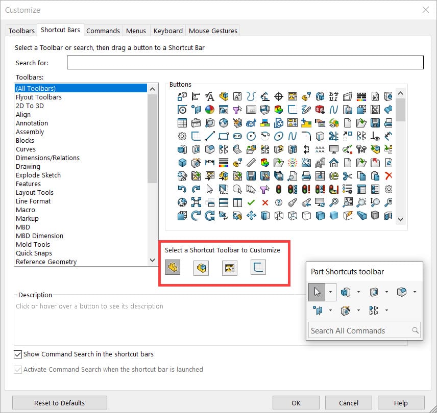Screen dimensions: 437x413
Task: Click the scissors Cut icon in Buttons grid
Action: [x=347, y=175]
